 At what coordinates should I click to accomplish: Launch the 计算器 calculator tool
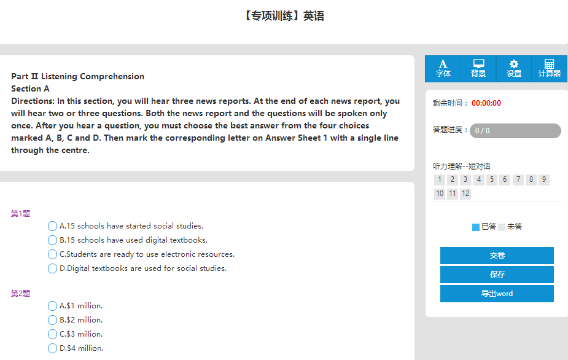click(549, 68)
